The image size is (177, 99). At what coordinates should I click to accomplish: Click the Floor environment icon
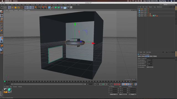point(65,7)
